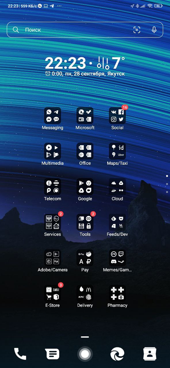Open the Delivery folder

coord(85,294)
